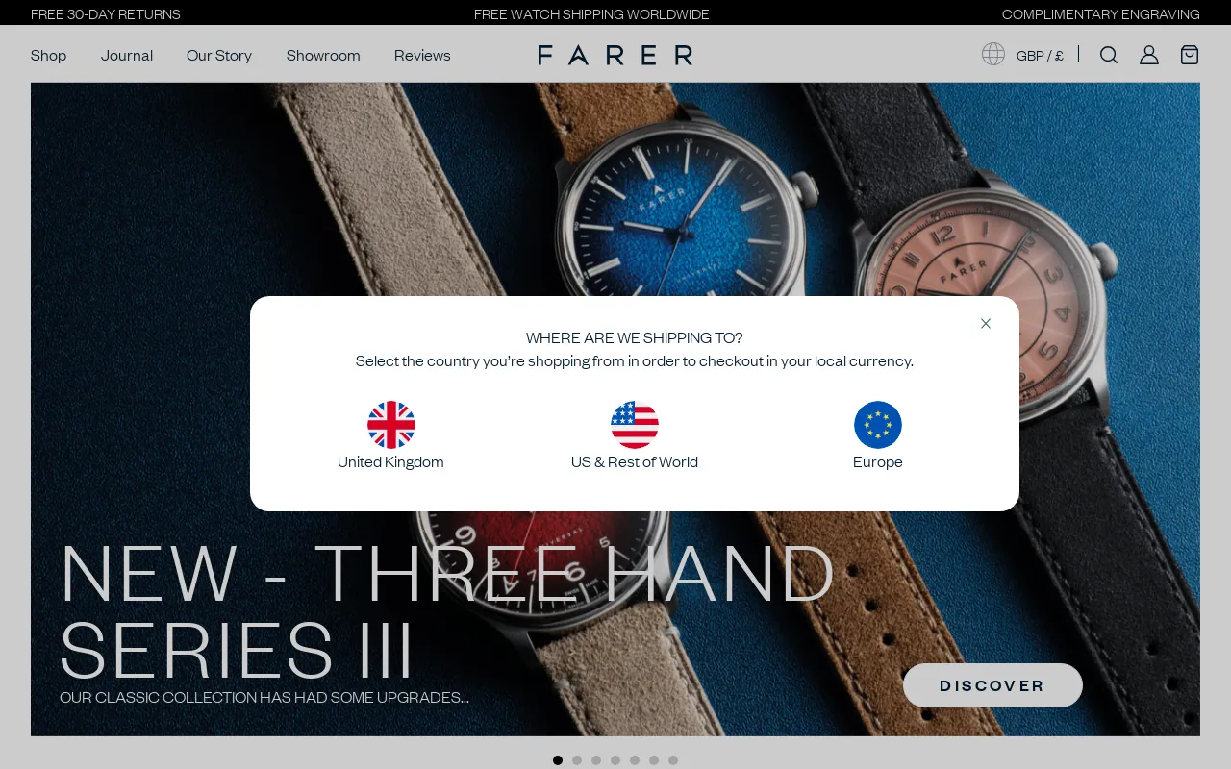The height and width of the screenshot is (769, 1231).
Task: Open the Journal menu item
Action: 127,56
